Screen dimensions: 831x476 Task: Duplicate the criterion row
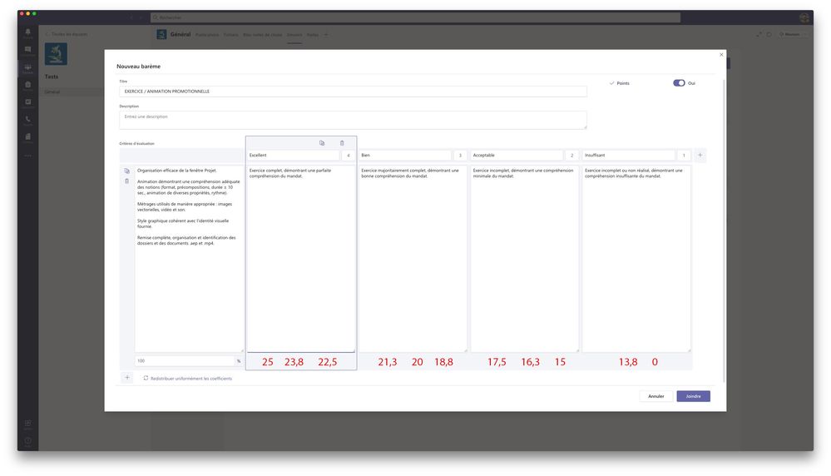coord(126,171)
